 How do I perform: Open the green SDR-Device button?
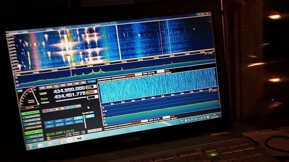click(31, 113)
